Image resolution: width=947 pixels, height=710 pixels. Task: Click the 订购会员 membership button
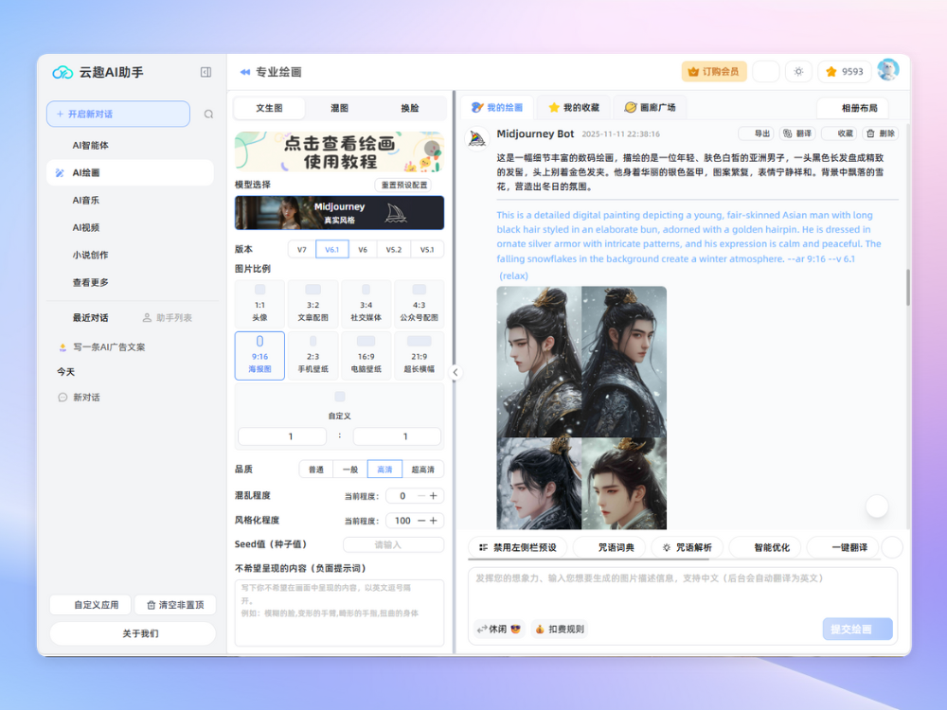point(714,72)
